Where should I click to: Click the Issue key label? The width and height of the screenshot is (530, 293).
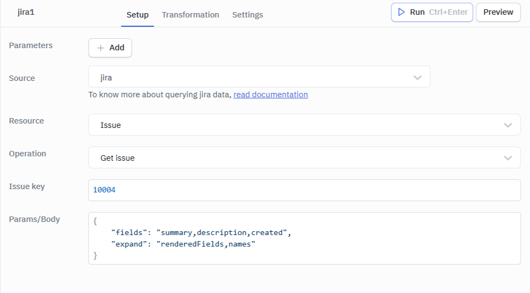click(27, 186)
